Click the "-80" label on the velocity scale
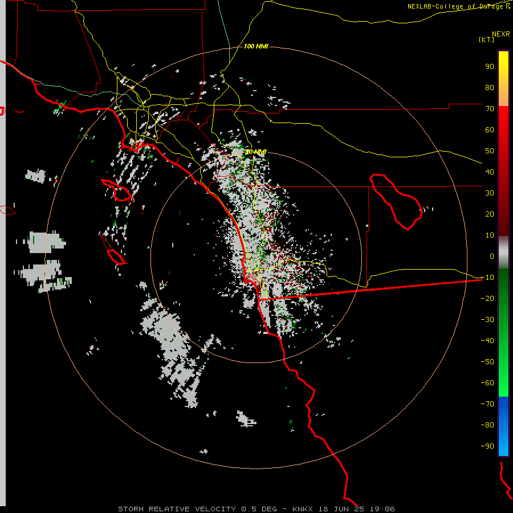The width and height of the screenshot is (513, 513). [487, 425]
